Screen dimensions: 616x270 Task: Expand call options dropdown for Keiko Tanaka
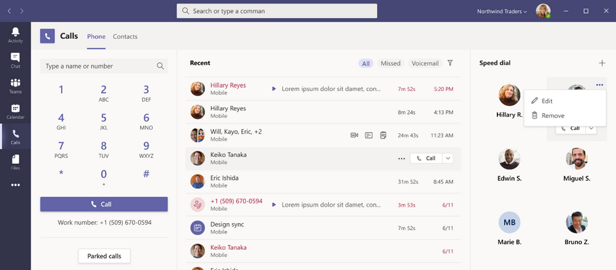(448, 158)
